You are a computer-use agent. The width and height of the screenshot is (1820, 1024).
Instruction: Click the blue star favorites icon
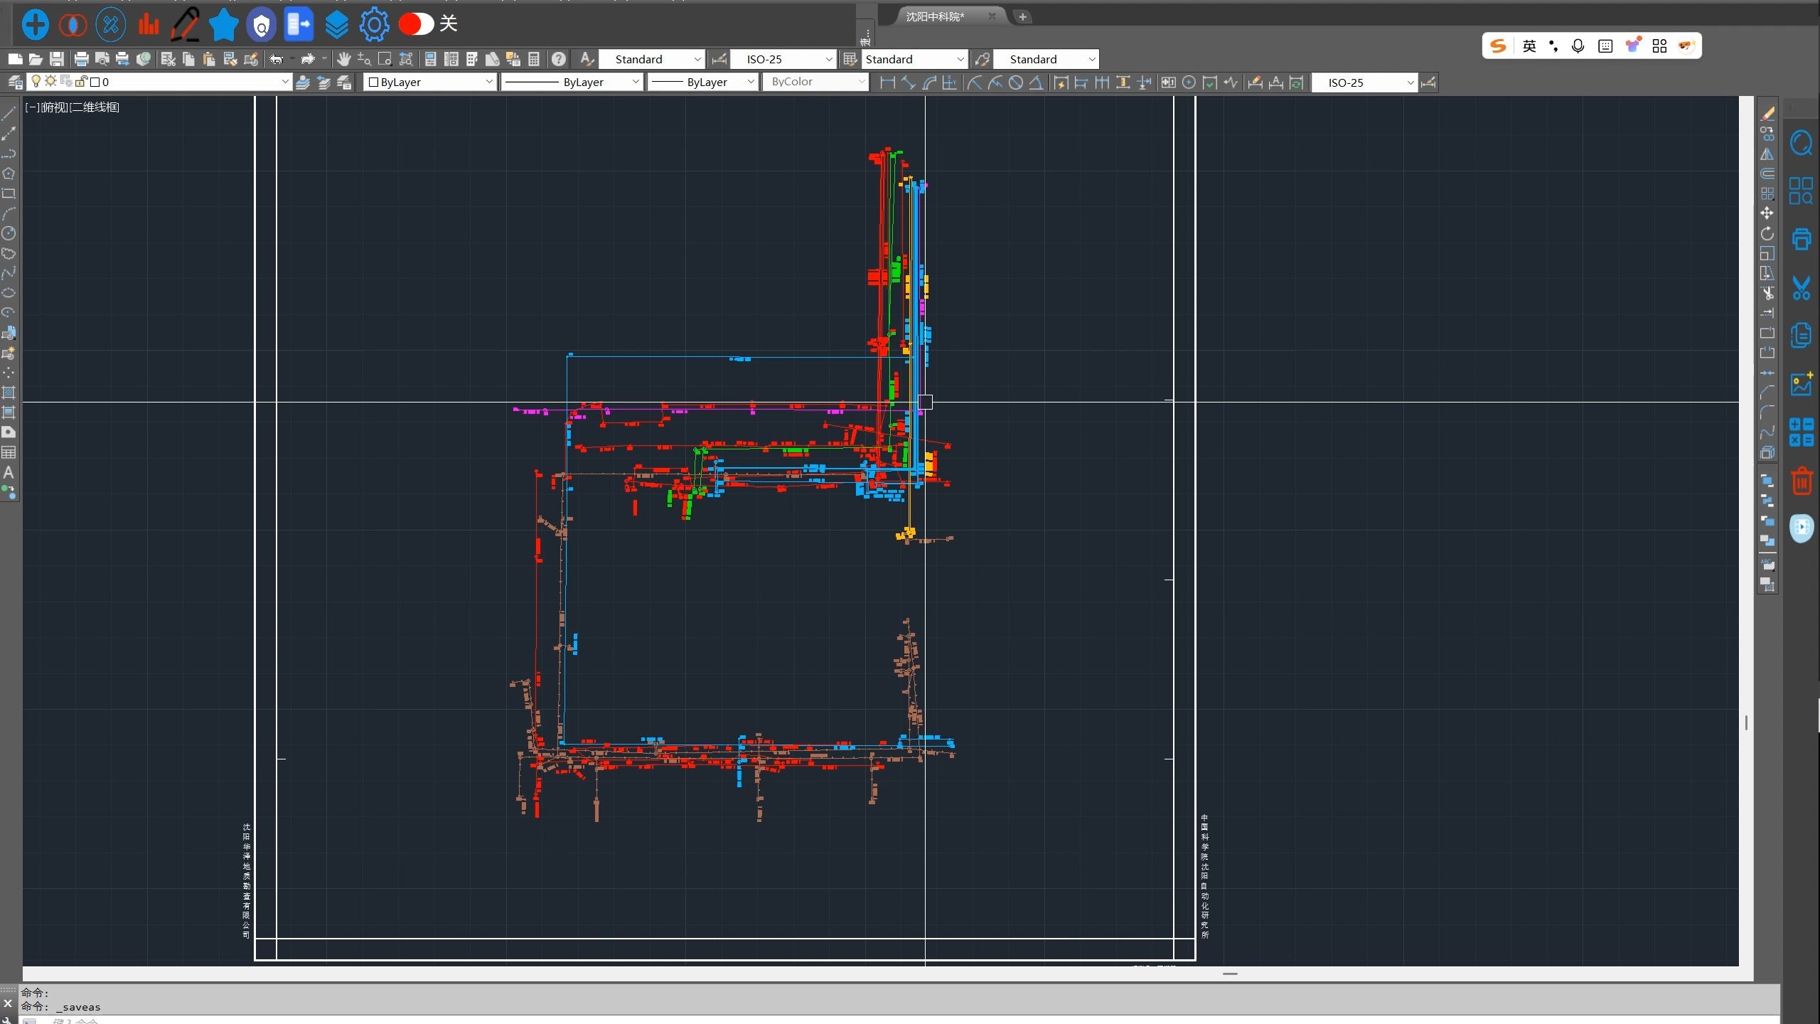pos(223,24)
